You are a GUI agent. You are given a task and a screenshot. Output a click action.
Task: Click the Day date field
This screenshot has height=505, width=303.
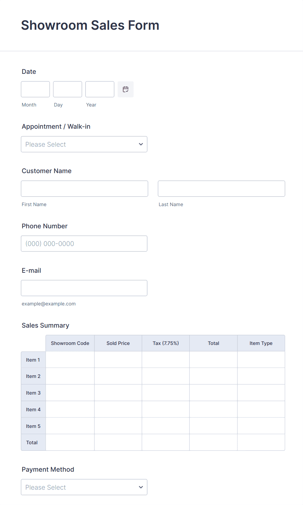(x=67, y=89)
